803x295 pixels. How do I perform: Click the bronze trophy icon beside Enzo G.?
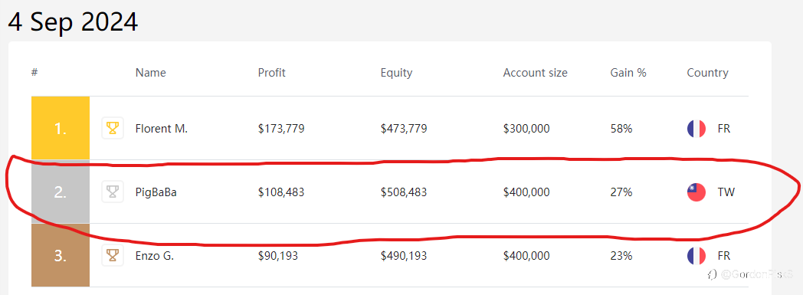pos(113,255)
